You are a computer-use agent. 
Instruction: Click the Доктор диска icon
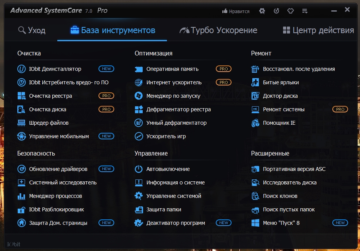tap(255, 96)
